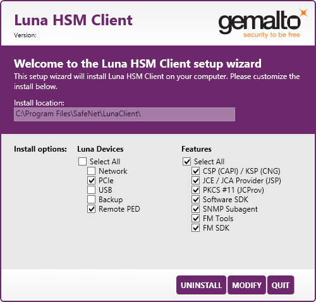Uncheck PKCS #11 (JCProv) feature

[196, 190]
